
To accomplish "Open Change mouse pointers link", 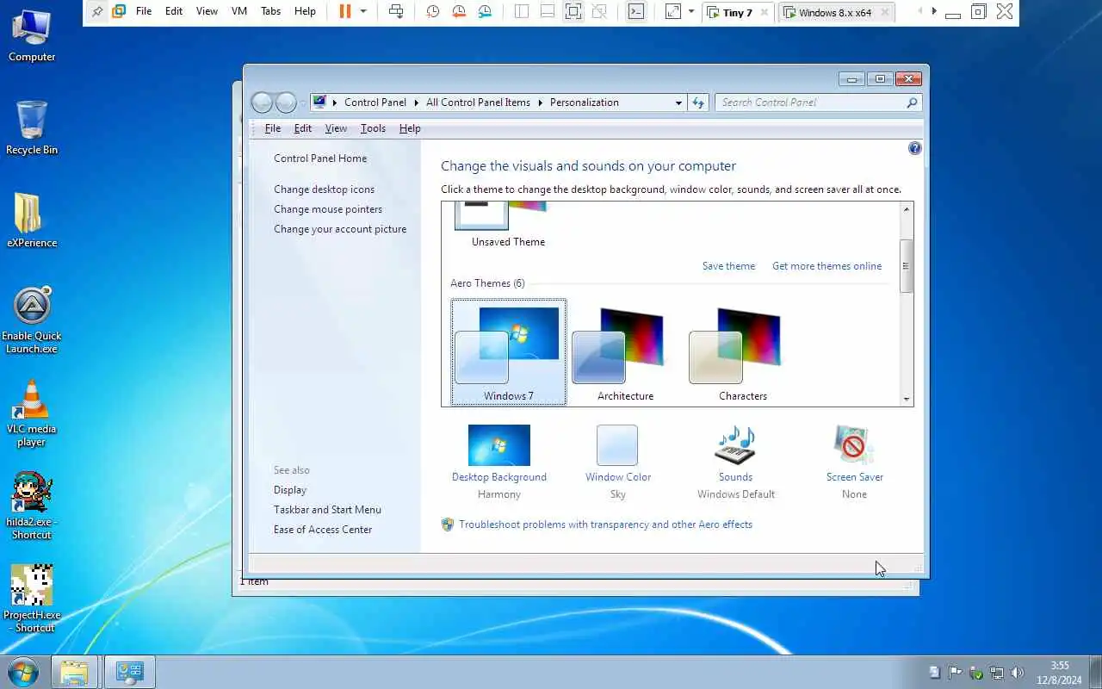I will [x=328, y=209].
